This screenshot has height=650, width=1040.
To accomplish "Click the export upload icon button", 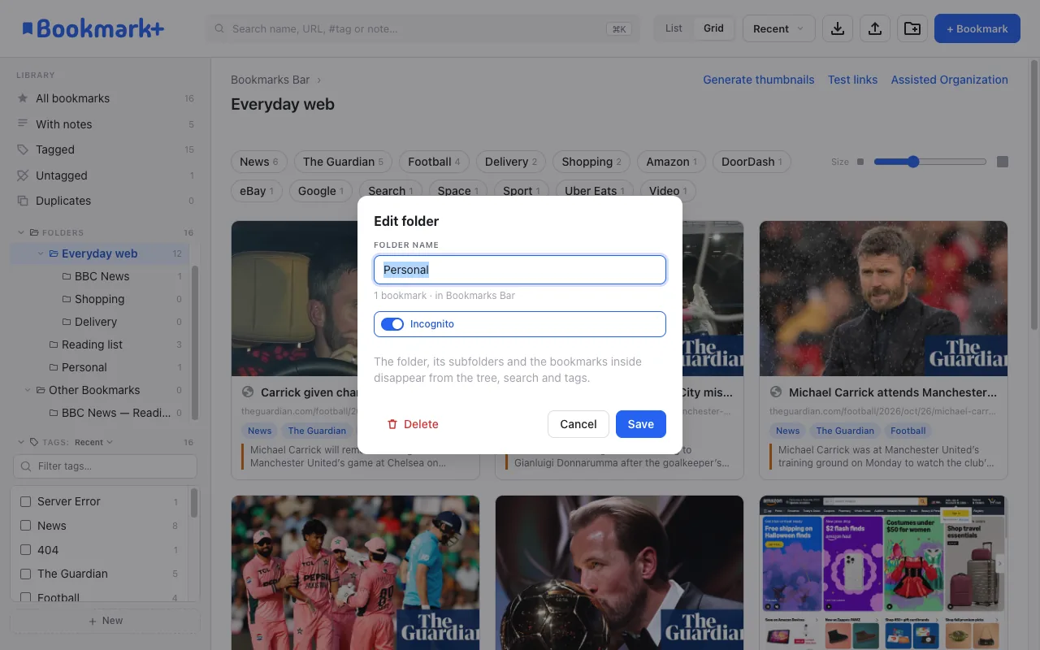I will point(875,28).
